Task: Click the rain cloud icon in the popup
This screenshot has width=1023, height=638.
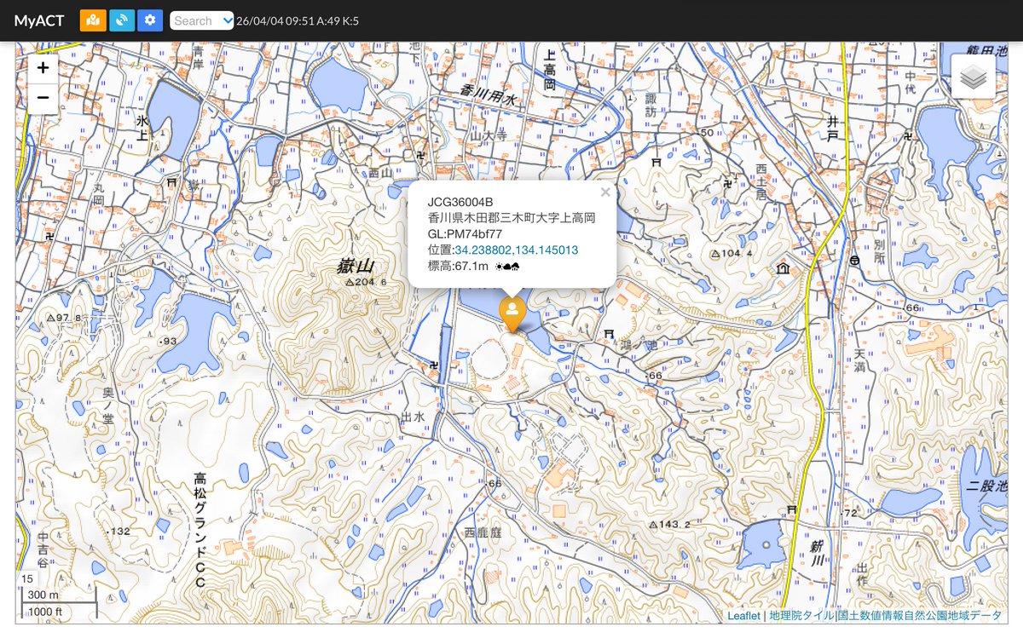Action: click(515, 267)
